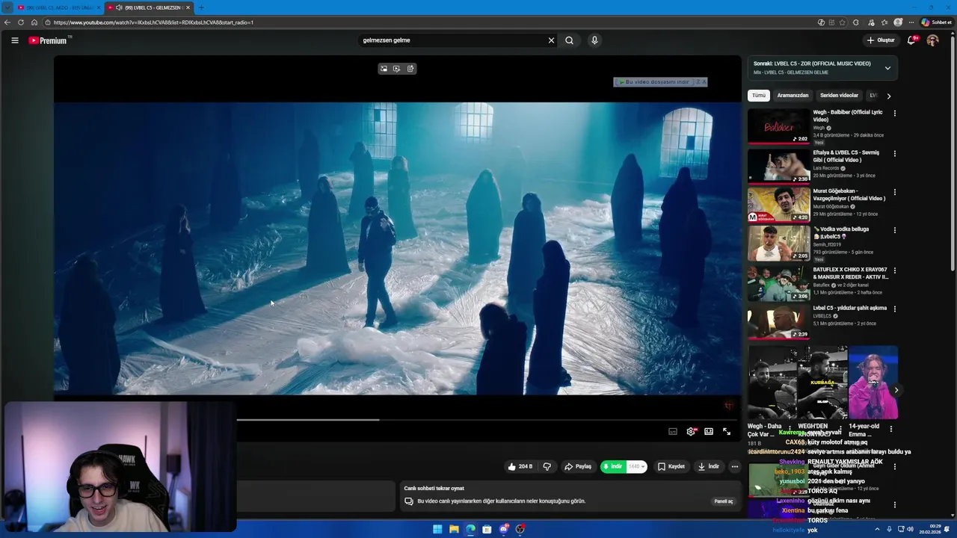Click first overlay icon above video
This screenshot has height=538, width=957.
(384, 69)
